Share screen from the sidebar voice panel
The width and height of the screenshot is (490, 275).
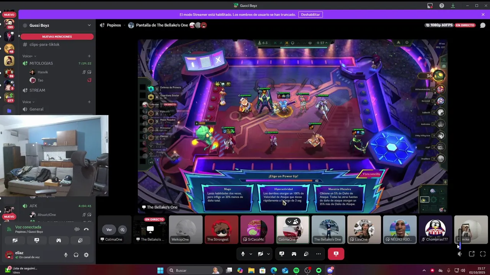37,240
